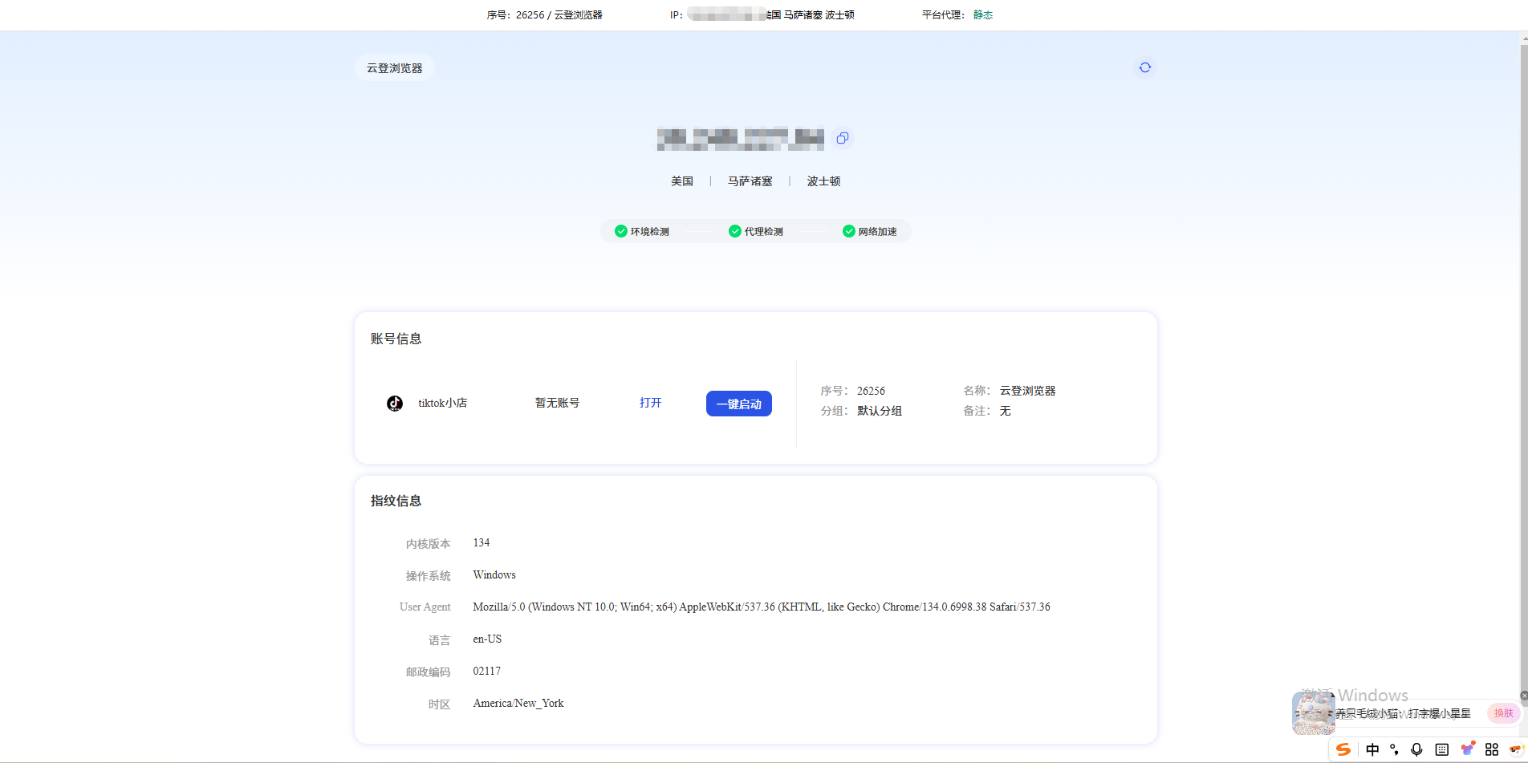Click the 云登浏览器 badge label
Image resolution: width=1528 pixels, height=763 pixels.
click(x=394, y=67)
